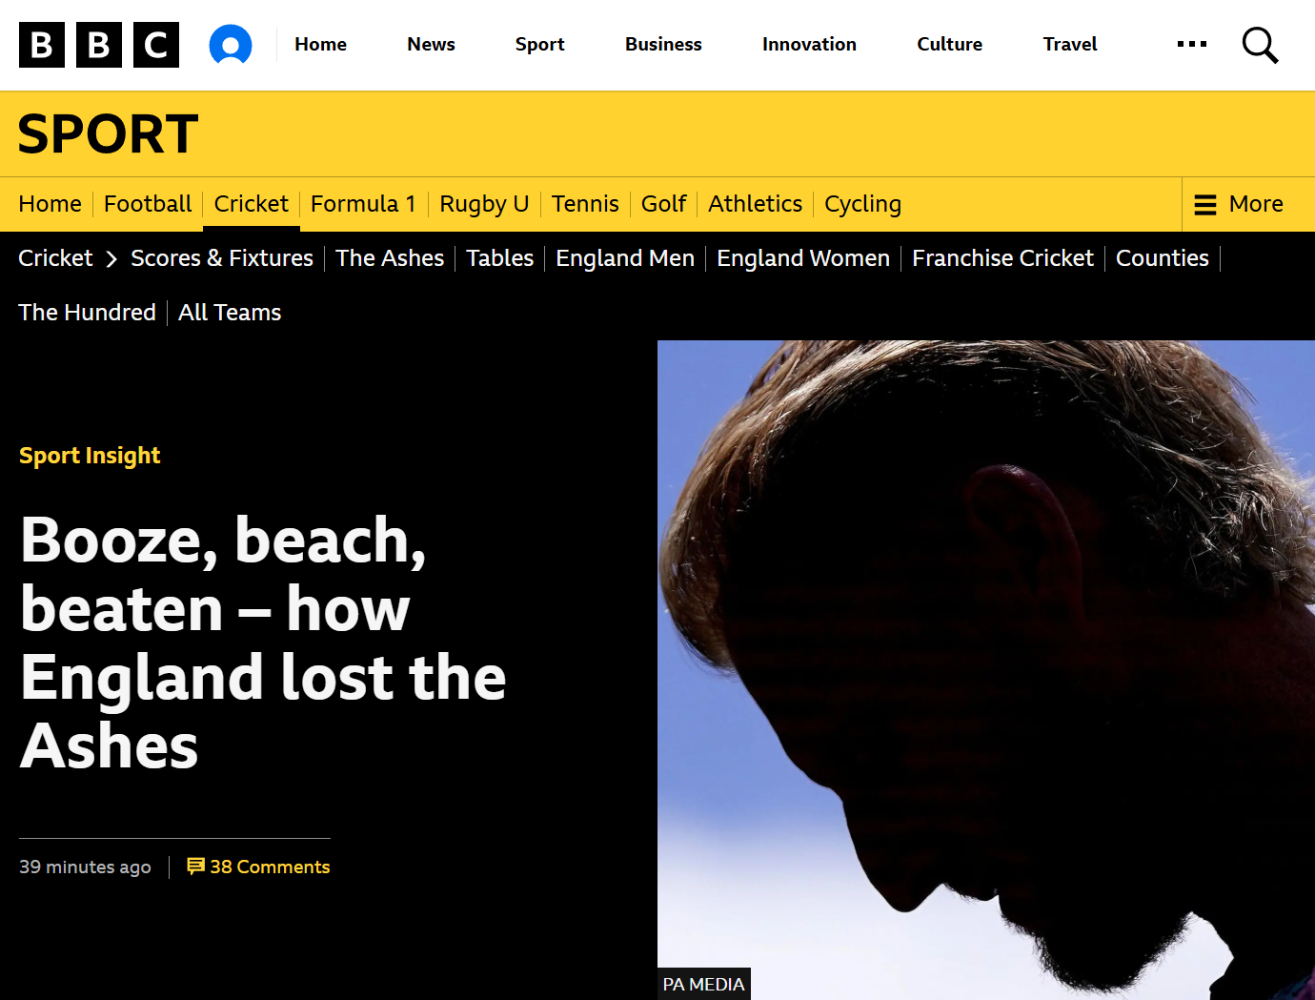Select the Football tab
The height and width of the screenshot is (1000, 1315).
pos(148,204)
